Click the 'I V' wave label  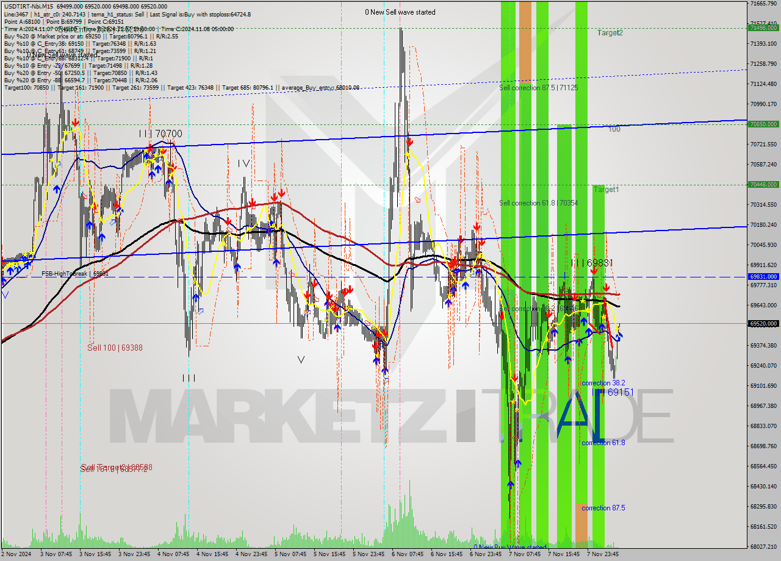[x=243, y=163]
